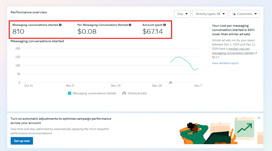The width and height of the screenshot is (272, 151).
Task: Toggle Messaging conversations started legend swatch
Action: [x=69, y=93]
